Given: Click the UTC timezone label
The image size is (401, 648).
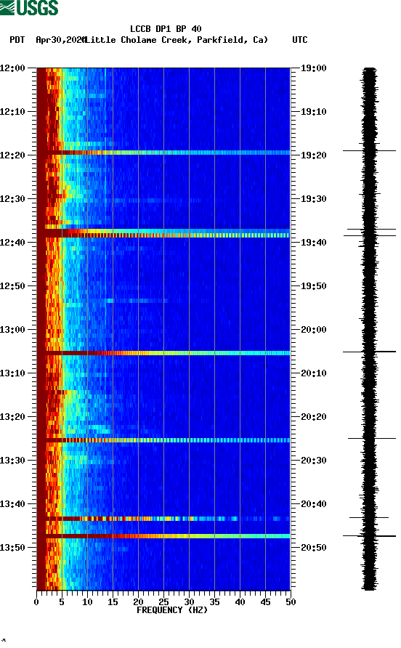Looking at the screenshot, I should [x=300, y=40].
